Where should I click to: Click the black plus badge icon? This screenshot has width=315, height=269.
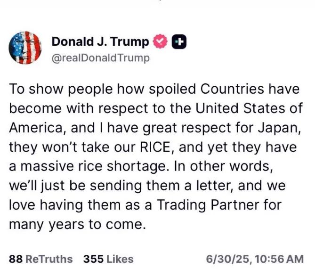click(x=179, y=42)
